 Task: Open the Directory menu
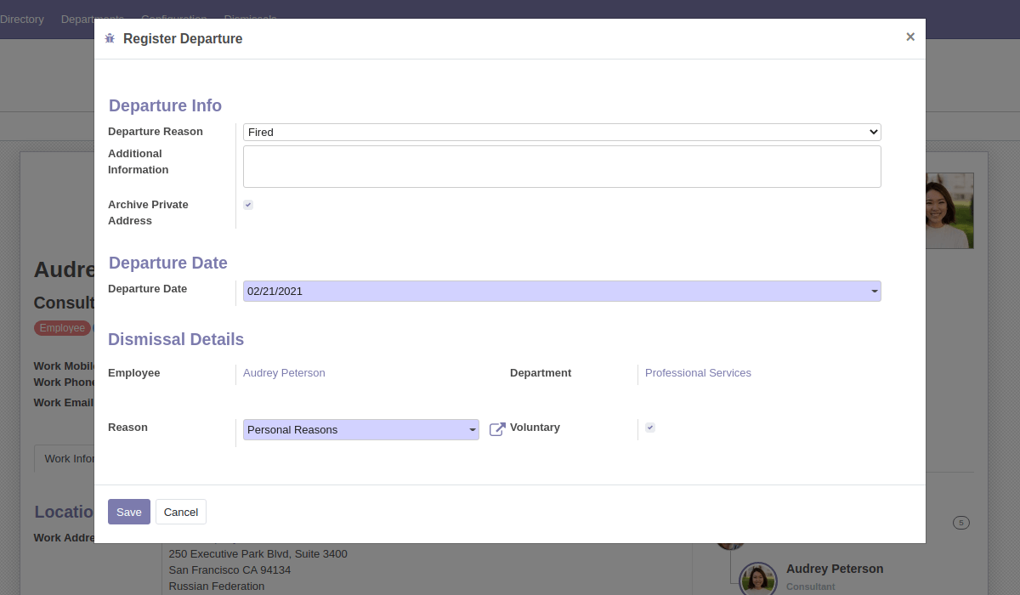[22, 19]
